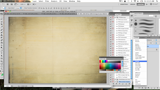Open CS Live services
The height and width of the screenshot is (90, 160).
point(154,4)
